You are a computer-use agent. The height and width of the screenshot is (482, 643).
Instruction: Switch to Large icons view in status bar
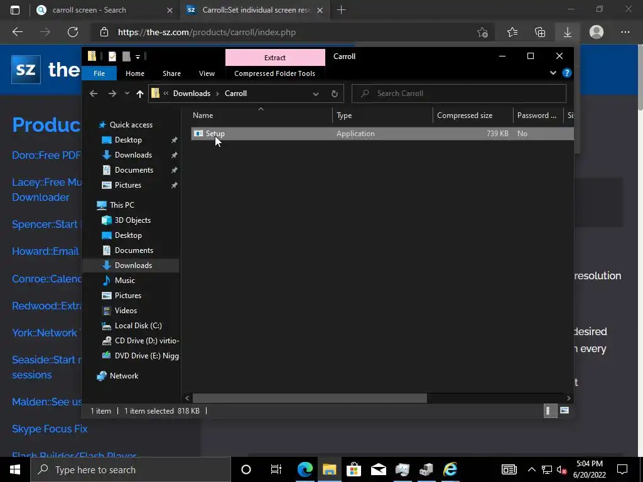(565, 410)
